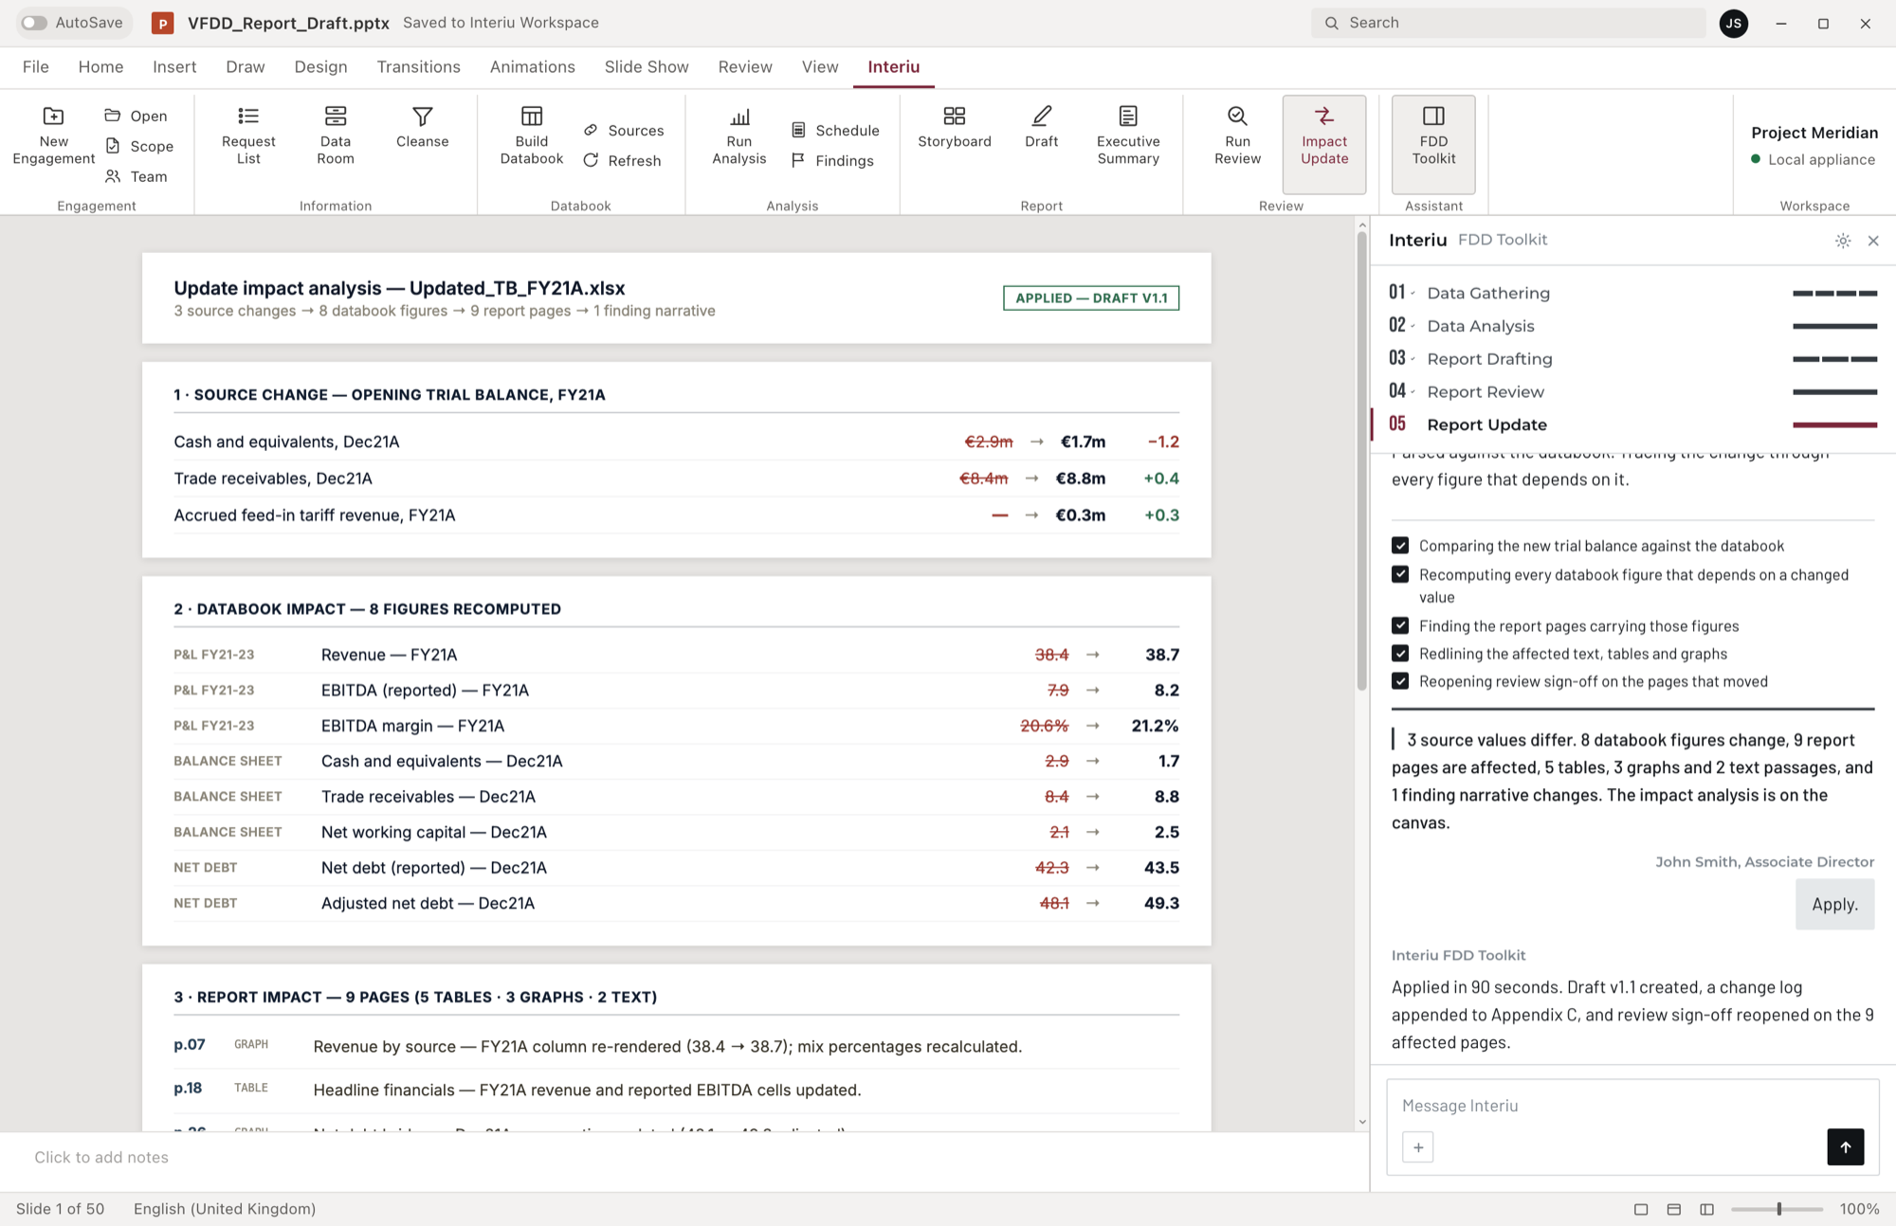The image size is (1896, 1226).
Task: Open FDD Toolkit panel settings gear
Action: click(x=1843, y=241)
